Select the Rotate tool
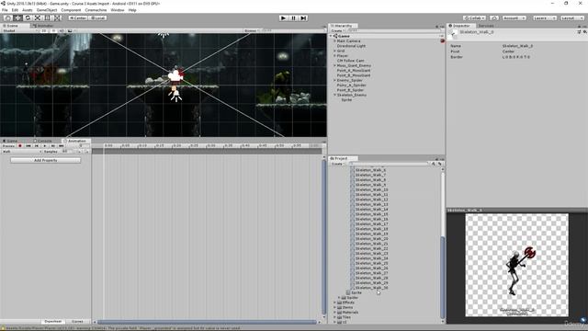This screenshot has height=331, width=588. [x=28, y=17]
